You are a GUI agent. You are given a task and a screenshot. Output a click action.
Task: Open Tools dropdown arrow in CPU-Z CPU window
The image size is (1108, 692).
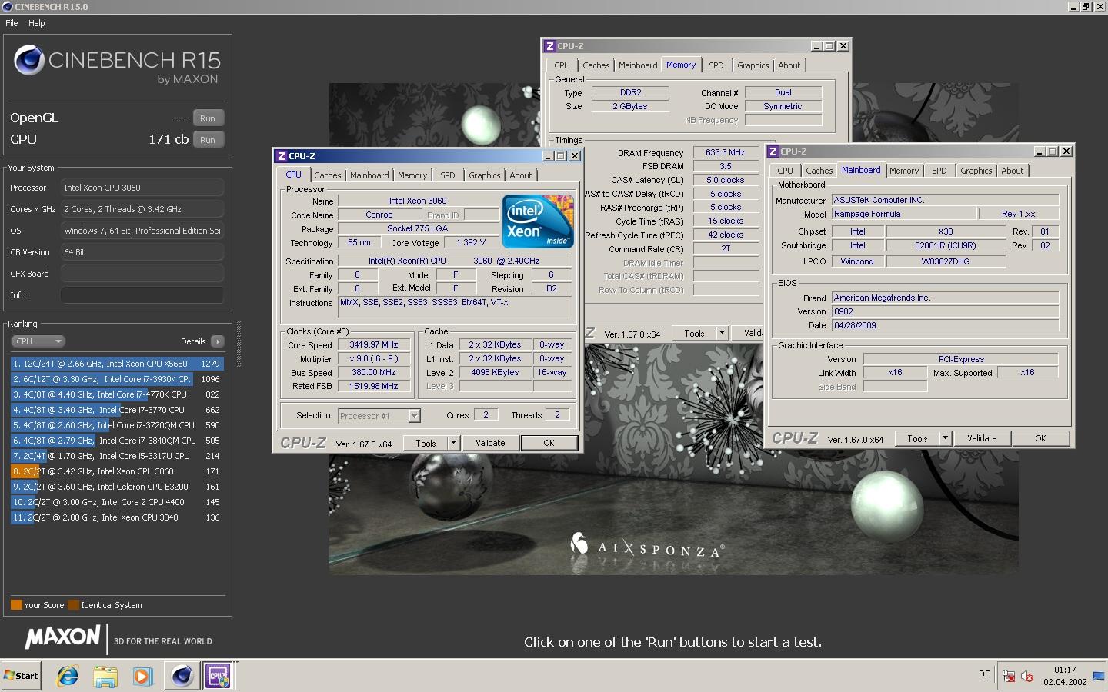click(x=454, y=443)
